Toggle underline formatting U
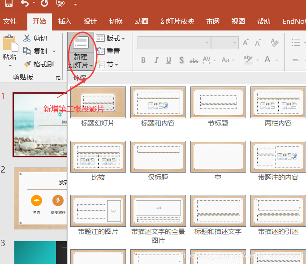The width and height of the screenshot is (306, 264). point(168,60)
